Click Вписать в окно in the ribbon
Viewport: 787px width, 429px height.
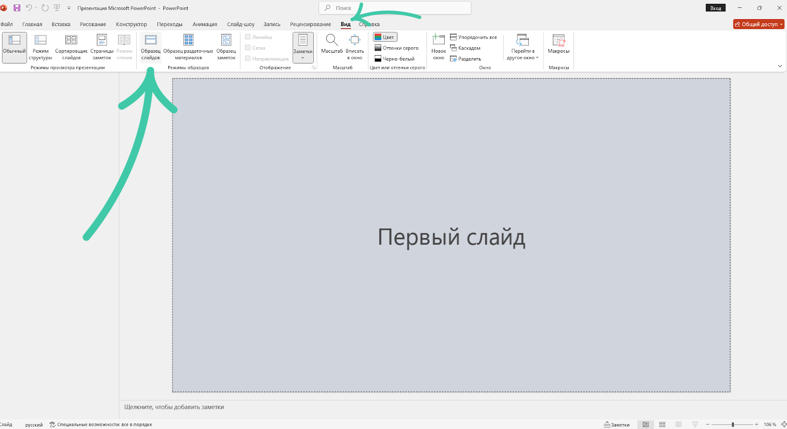355,48
